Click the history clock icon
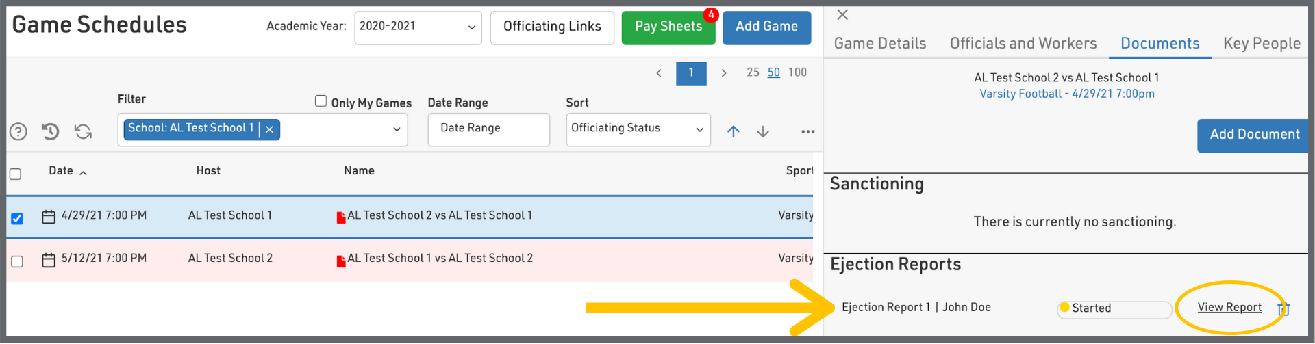 coord(51,131)
